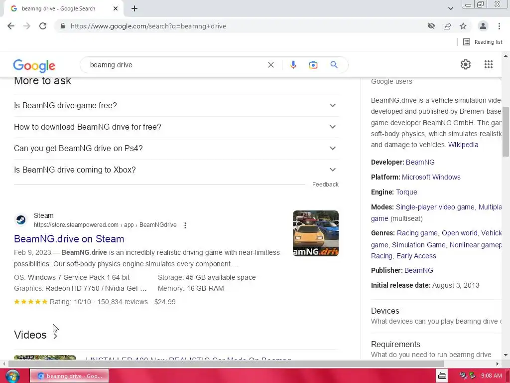Open the three-dot options for Steam result
510x383 pixels.
[x=185, y=225]
